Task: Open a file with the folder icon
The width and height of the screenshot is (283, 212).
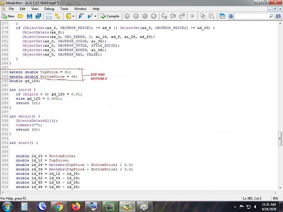Action: (20, 16)
